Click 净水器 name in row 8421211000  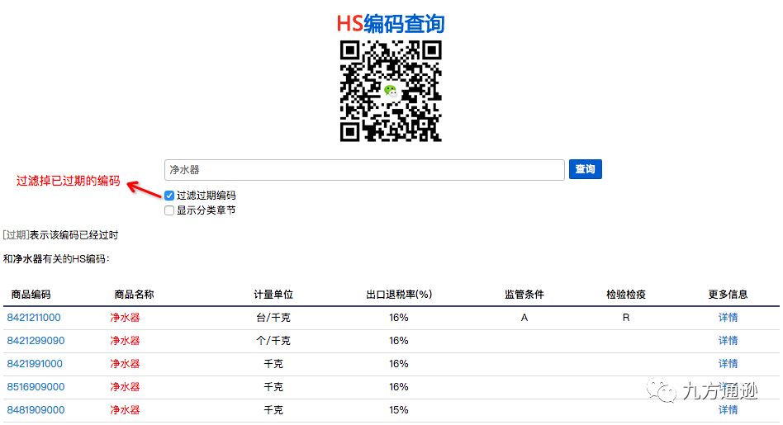coord(125,318)
